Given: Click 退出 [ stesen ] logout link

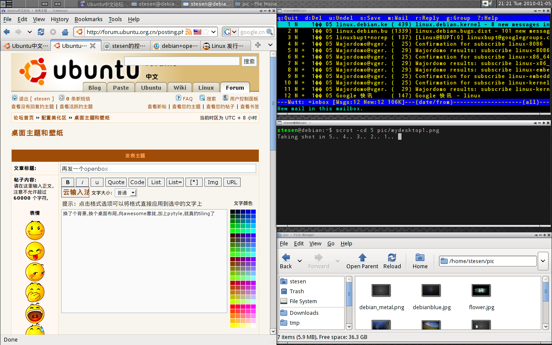Looking at the screenshot, I should click(x=37, y=99).
